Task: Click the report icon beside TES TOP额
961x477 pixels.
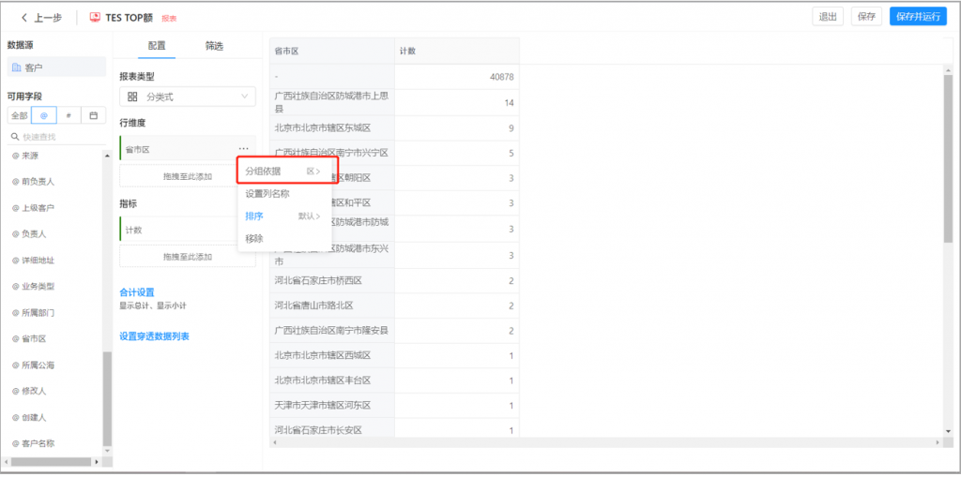Action: (95, 17)
